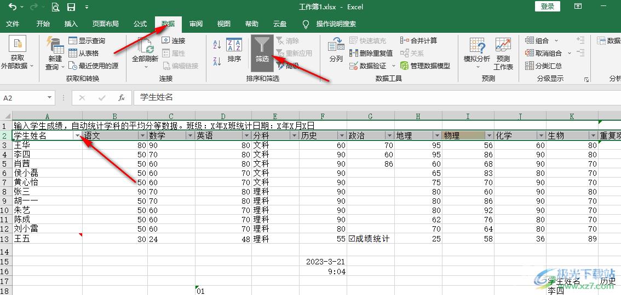Switch to the 视图 ribbon tab
This screenshot has width=621, height=295.
click(x=224, y=24)
